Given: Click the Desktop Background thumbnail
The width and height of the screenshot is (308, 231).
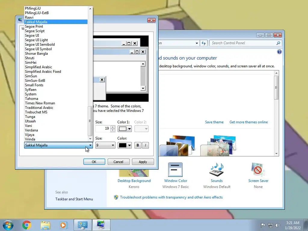Looking at the screenshot, I should [134, 173].
